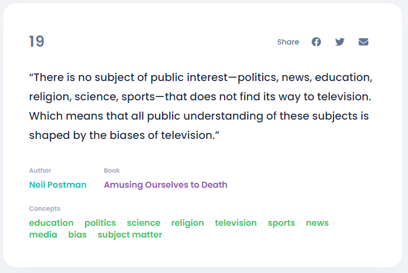This screenshot has width=408, height=273.
Task: Select the science concept tag
Action: point(144,223)
